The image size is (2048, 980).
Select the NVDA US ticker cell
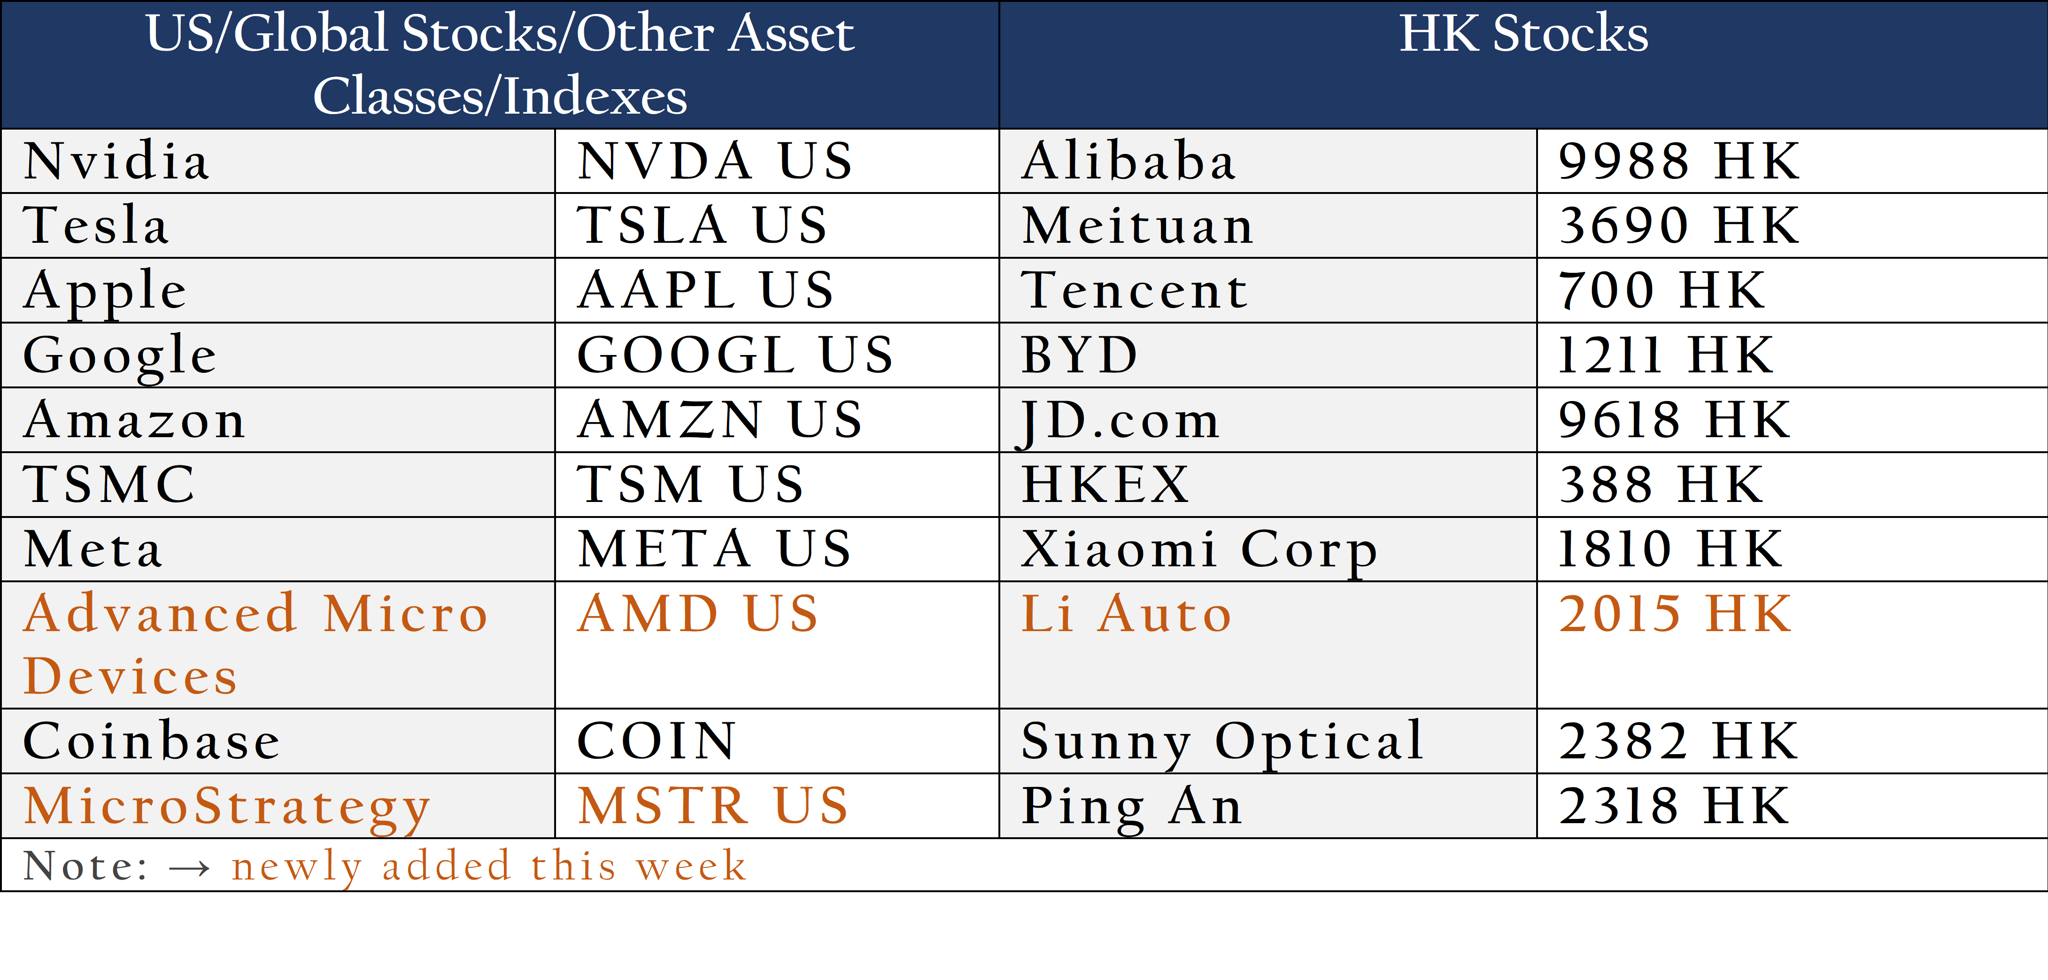coord(715,162)
